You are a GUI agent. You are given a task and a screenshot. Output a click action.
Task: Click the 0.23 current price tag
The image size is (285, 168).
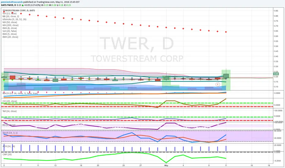(276, 74)
